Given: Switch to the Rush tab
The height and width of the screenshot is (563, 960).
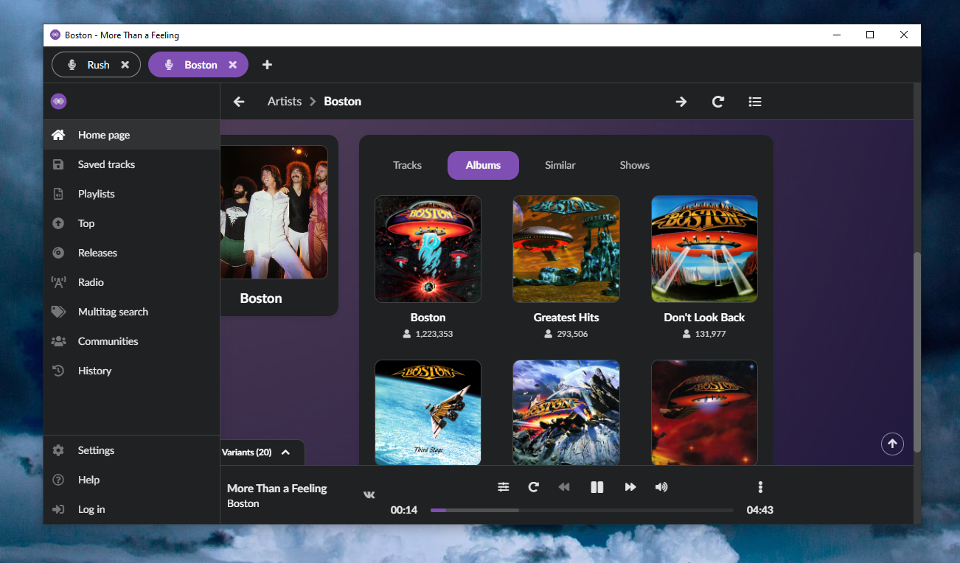Looking at the screenshot, I should [97, 65].
